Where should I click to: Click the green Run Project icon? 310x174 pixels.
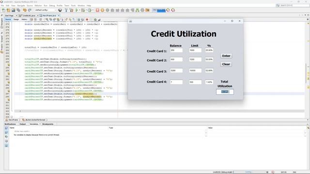click(77, 10)
